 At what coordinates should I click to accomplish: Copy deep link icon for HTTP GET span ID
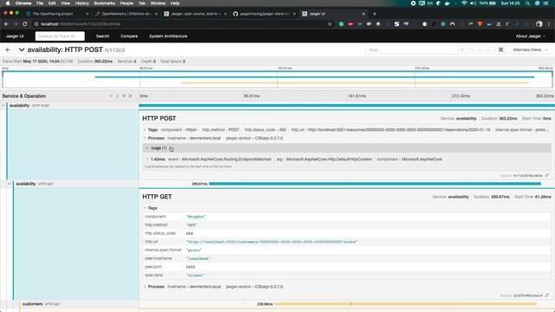[547, 296]
